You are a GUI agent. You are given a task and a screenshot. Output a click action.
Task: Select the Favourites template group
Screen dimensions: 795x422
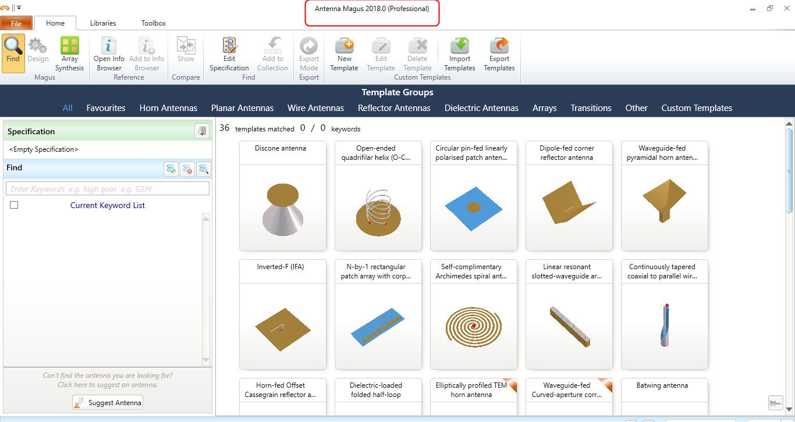[x=106, y=108]
